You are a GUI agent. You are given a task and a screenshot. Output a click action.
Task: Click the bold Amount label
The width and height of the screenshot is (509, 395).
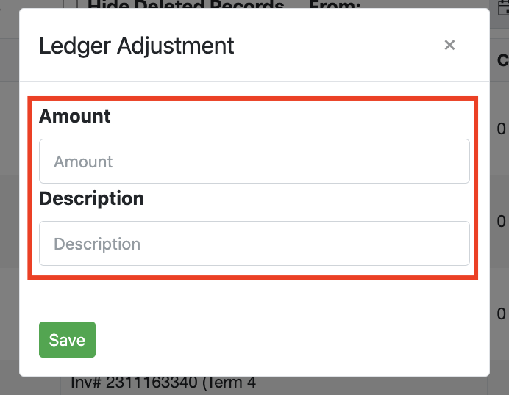[x=75, y=116]
